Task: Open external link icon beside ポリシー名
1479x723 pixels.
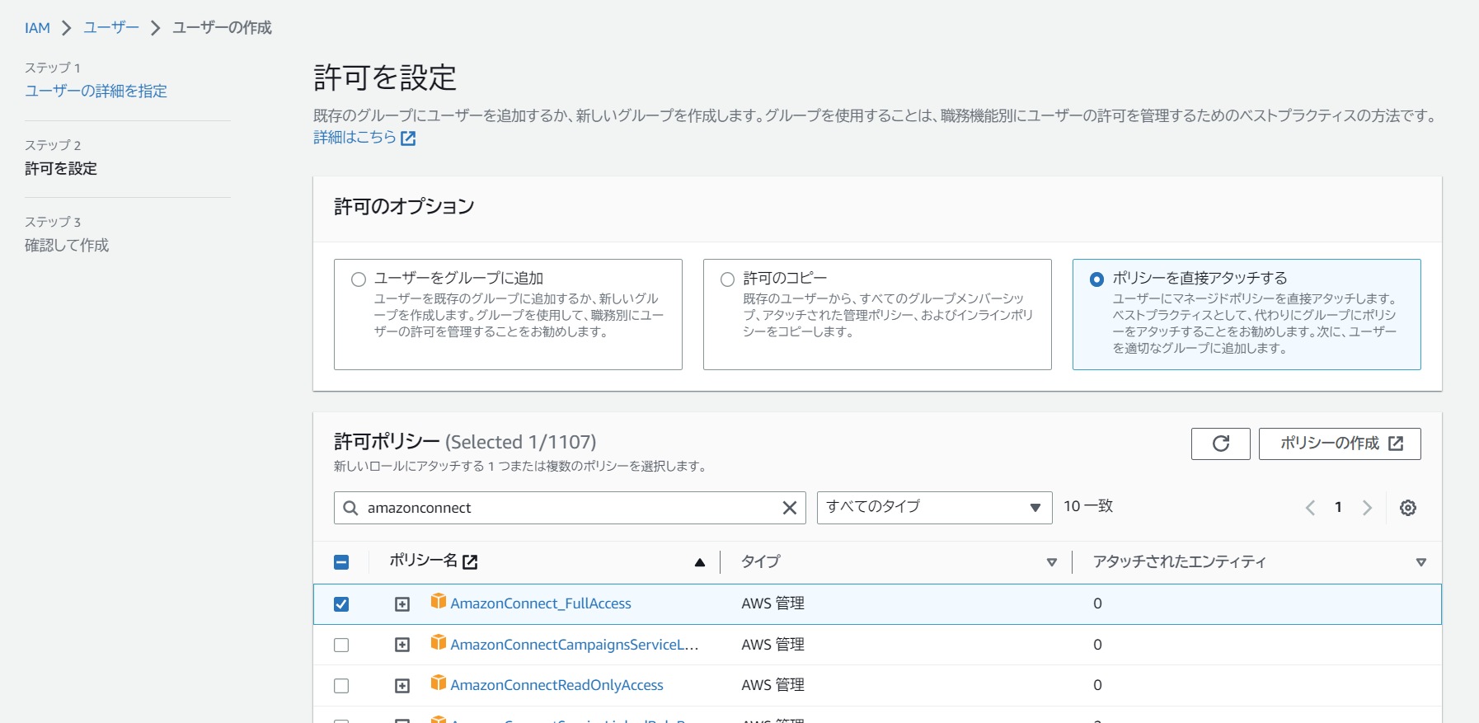Action: pyautogui.click(x=470, y=562)
